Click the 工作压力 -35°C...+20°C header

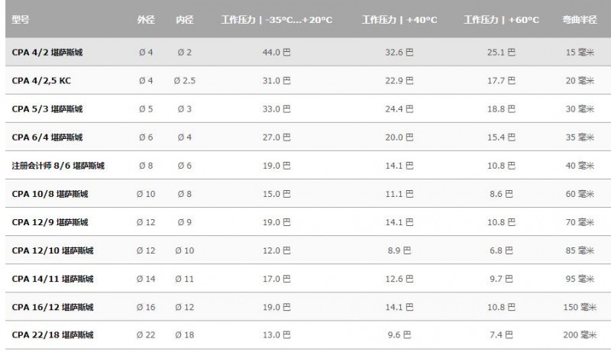[277, 19]
